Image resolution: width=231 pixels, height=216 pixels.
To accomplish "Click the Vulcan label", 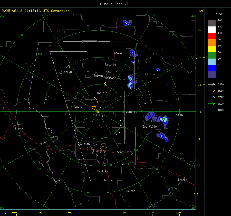I will [131, 191].
